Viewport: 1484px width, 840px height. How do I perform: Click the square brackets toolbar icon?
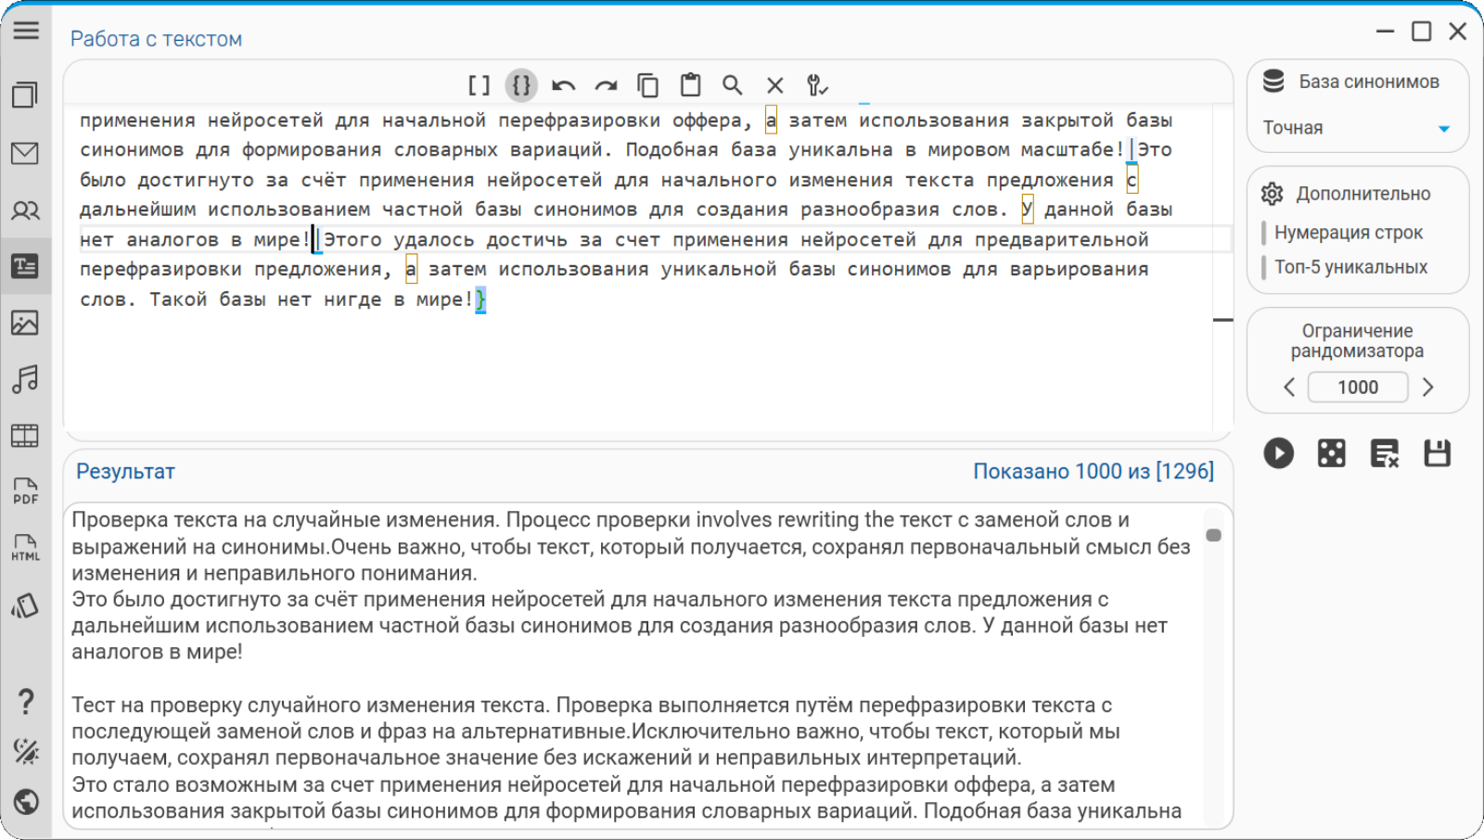click(x=479, y=85)
